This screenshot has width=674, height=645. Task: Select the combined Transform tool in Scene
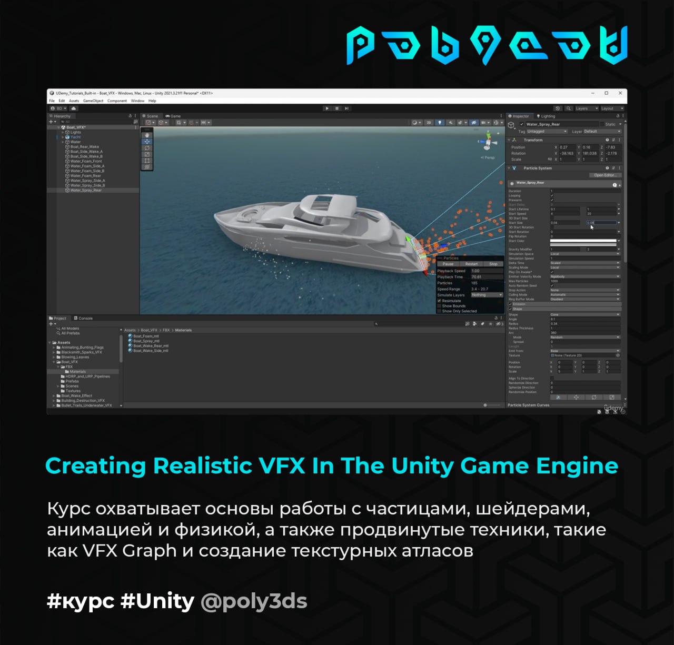click(x=147, y=167)
